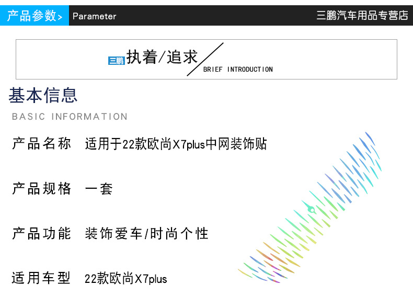
Task: Click the 一套 specification value
Action: 99,189
